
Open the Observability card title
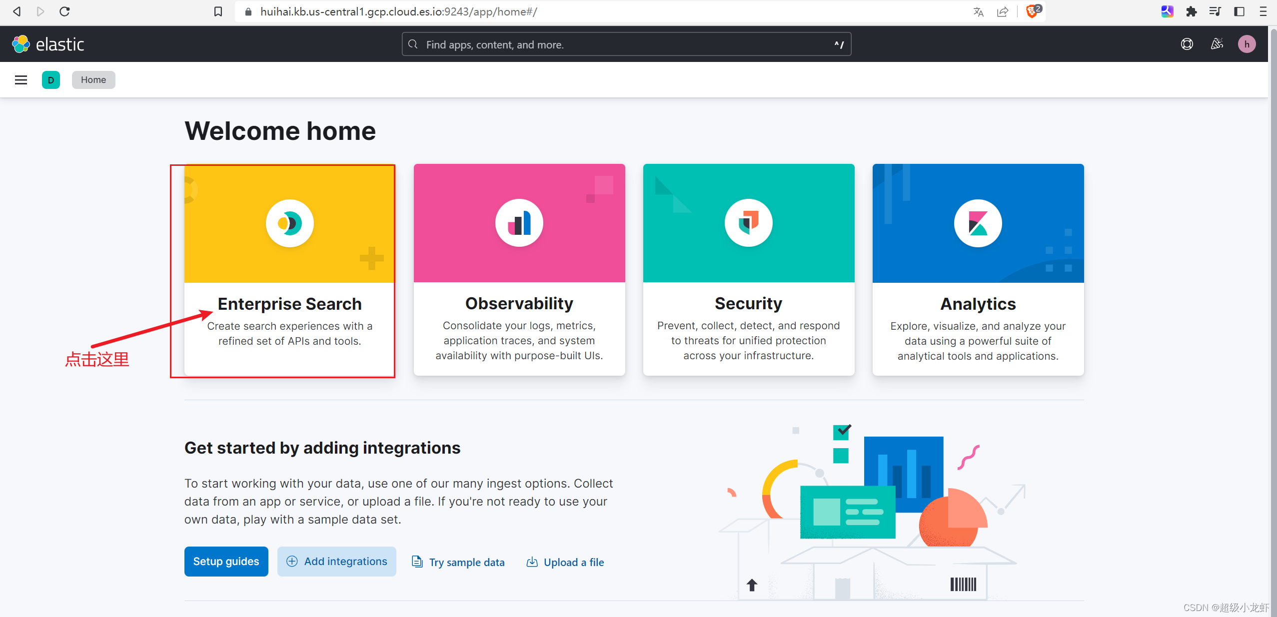pyautogui.click(x=519, y=303)
